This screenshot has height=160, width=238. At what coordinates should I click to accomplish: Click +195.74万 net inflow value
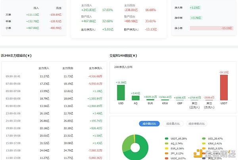tap(96, 121)
